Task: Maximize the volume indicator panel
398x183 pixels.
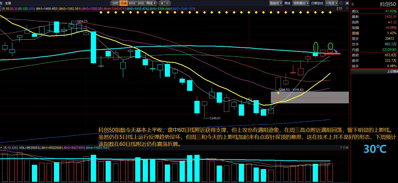Action: click(x=344, y=148)
